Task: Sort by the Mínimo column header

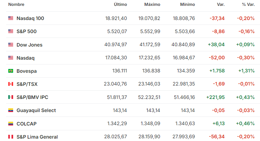Action: (x=187, y=4)
